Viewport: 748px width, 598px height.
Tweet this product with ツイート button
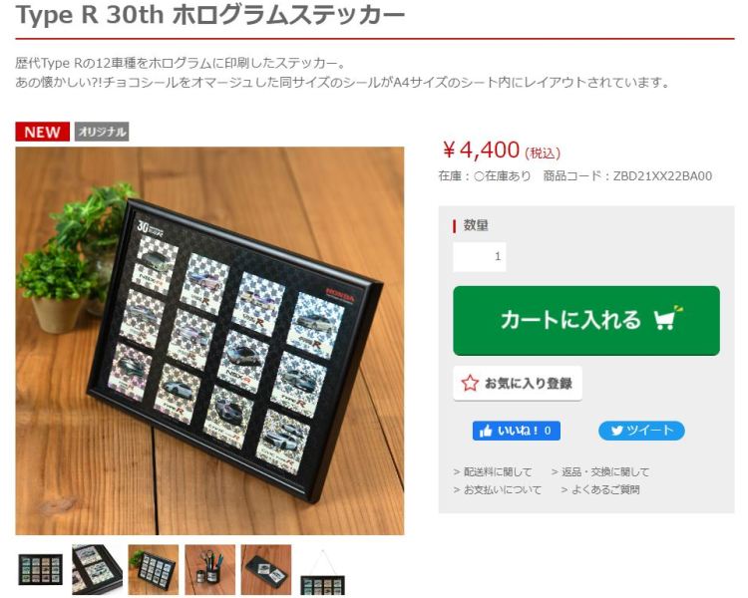(x=641, y=432)
